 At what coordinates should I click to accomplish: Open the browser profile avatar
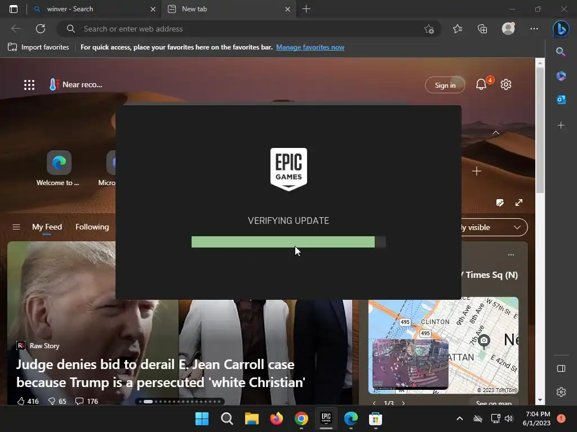coord(508,28)
